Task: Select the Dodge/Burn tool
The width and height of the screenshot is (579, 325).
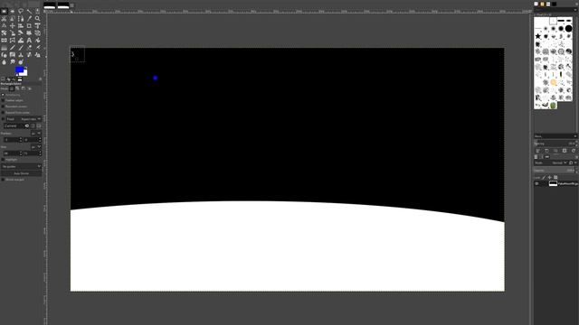Action: pos(21,62)
